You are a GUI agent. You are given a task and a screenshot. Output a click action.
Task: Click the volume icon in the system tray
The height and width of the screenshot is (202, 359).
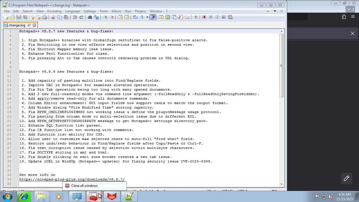coord(331,197)
